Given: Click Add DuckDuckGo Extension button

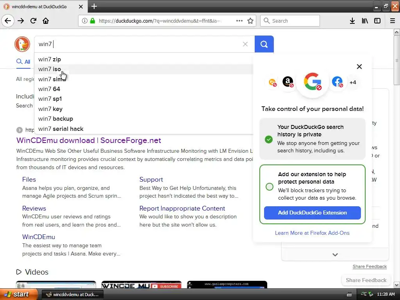Looking at the screenshot, I should [x=312, y=213].
